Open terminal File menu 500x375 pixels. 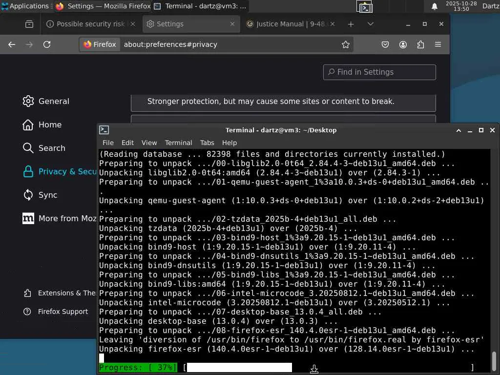(x=108, y=143)
